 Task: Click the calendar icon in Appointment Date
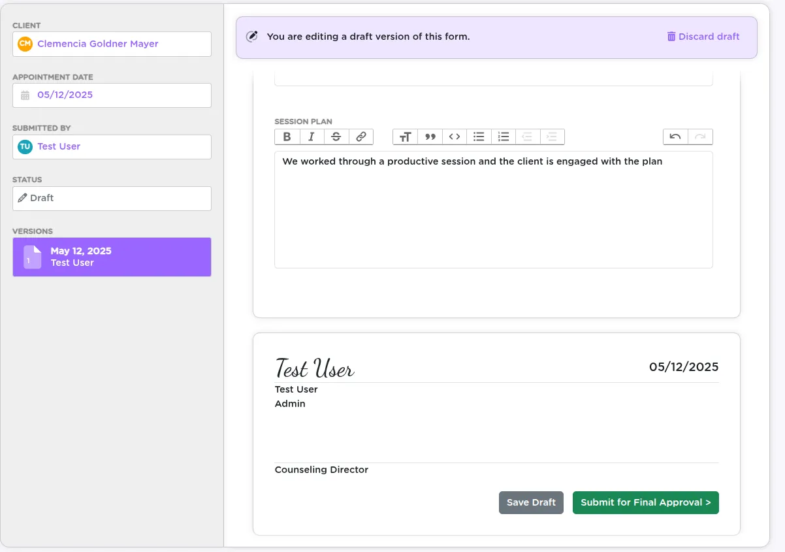25,95
